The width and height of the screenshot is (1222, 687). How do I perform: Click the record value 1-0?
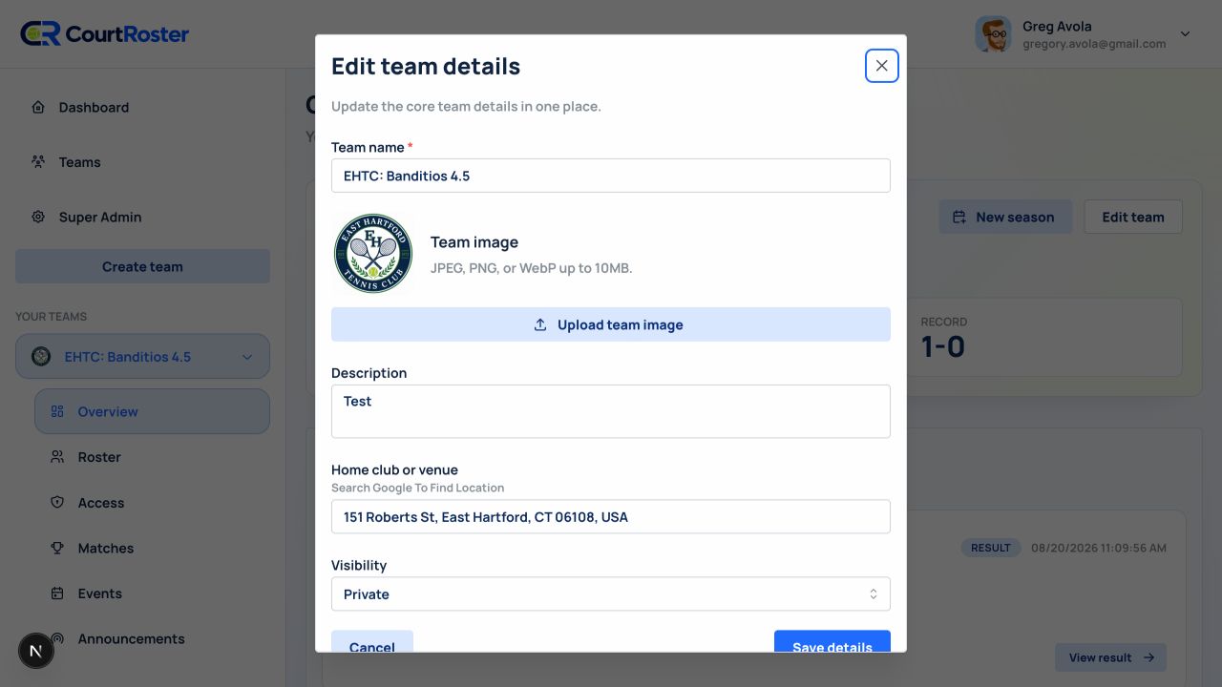pos(943,347)
